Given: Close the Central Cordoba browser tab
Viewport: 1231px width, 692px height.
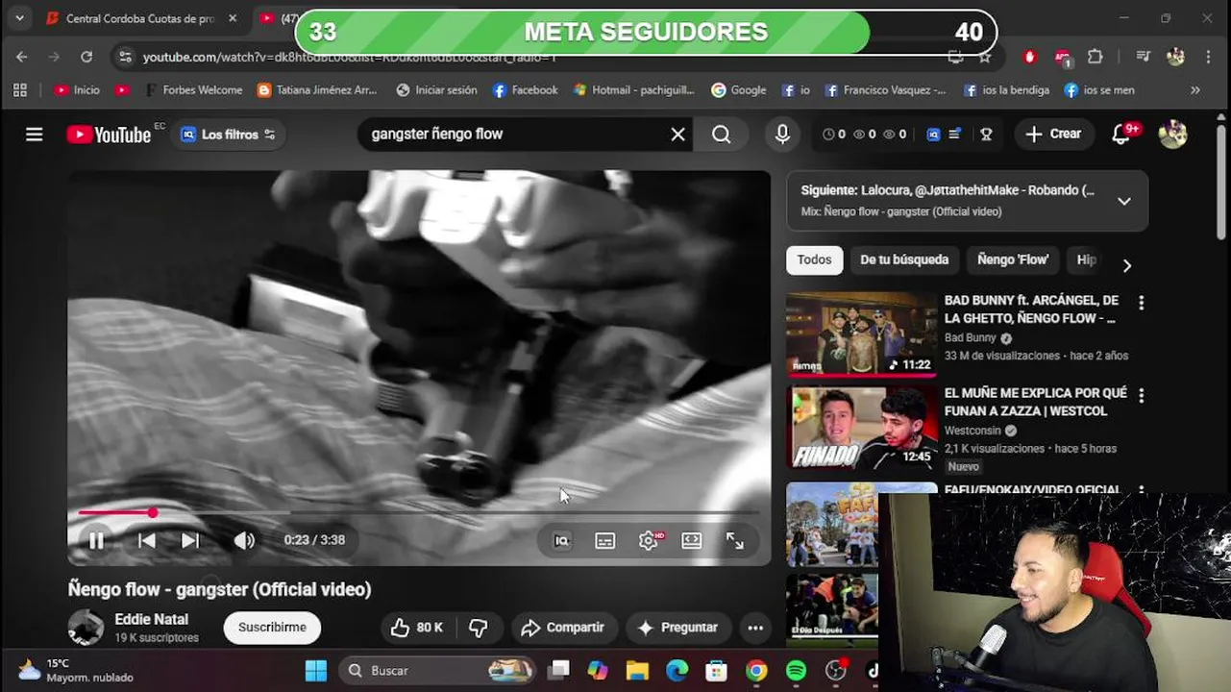Looking at the screenshot, I should point(233,18).
